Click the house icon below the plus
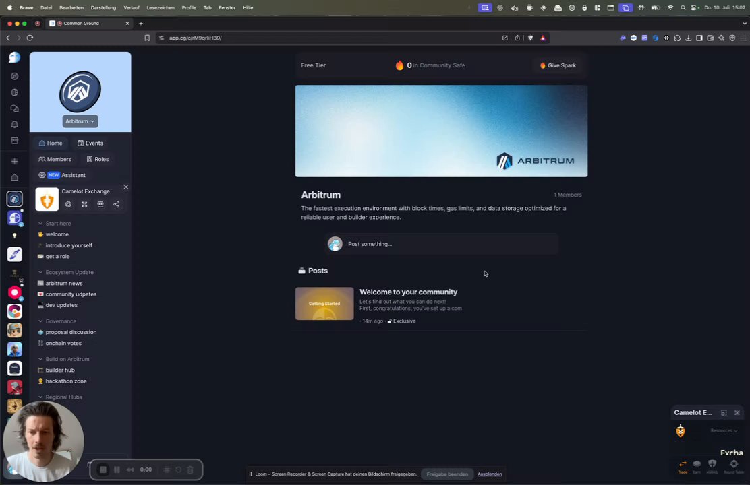The image size is (750, 485). (14, 177)
